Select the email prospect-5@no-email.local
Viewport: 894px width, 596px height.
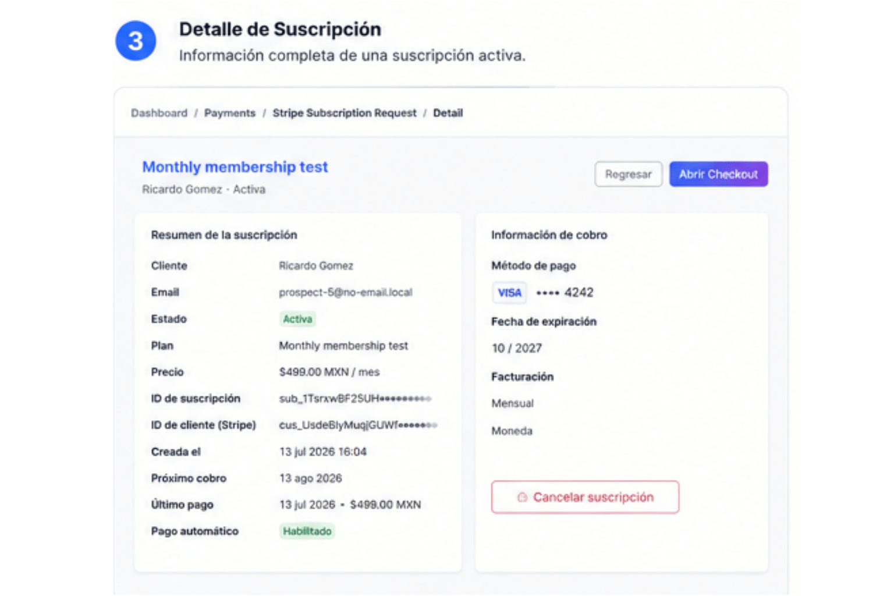(346, 292)
